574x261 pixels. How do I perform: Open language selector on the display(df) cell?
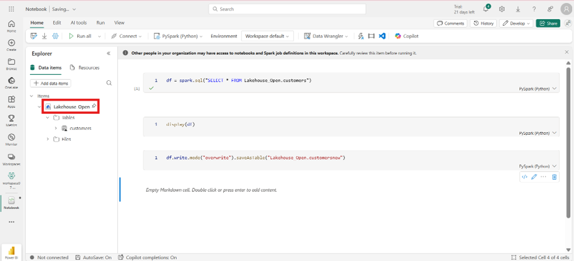[x=537, y=133]
